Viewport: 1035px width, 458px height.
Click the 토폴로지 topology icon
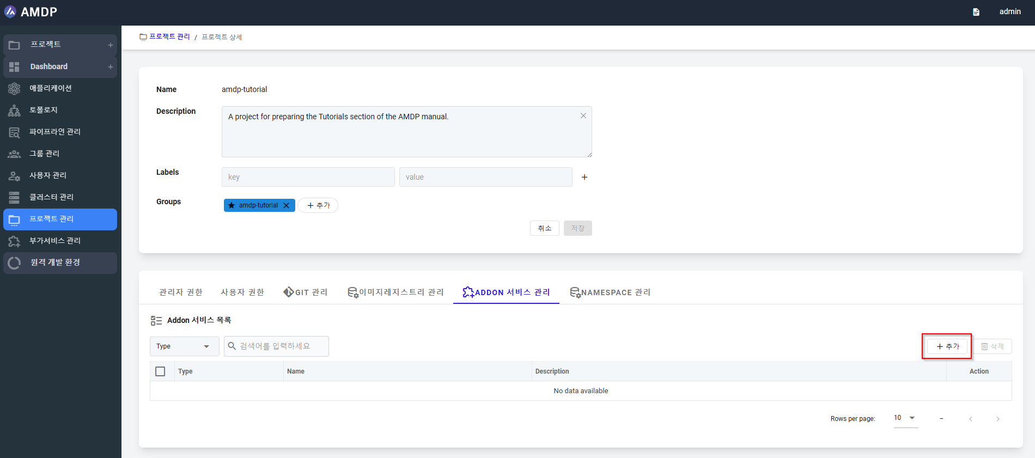(14, 110)
